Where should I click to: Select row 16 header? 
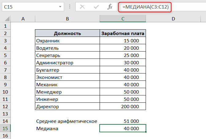(x=5, y=136)
